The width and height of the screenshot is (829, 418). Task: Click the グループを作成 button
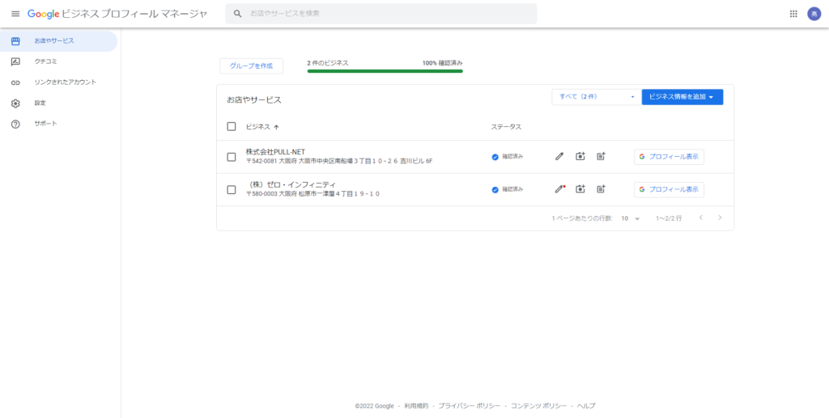(x=251, y=65)
